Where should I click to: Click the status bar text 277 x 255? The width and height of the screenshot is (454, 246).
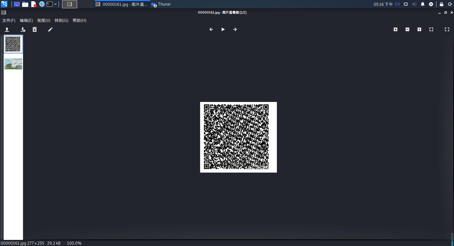pos(35,243)
